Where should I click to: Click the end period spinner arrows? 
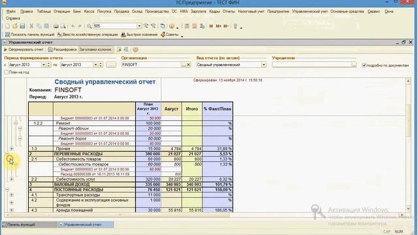101,65
